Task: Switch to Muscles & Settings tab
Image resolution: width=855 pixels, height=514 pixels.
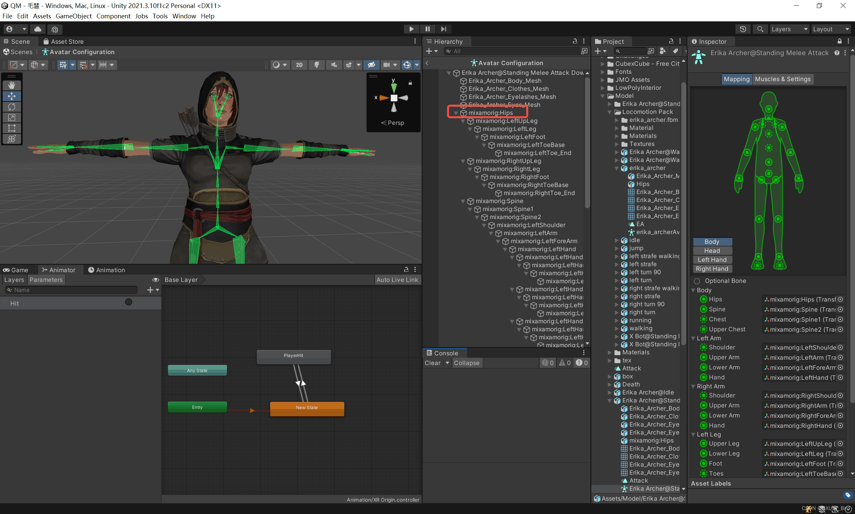Action: 782,79
